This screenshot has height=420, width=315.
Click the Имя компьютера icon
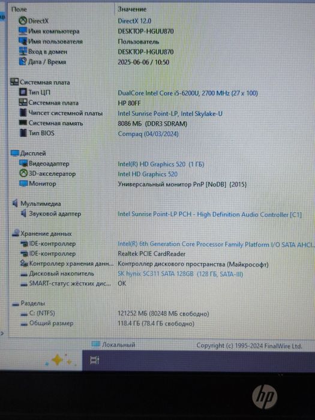coord(23,31)
